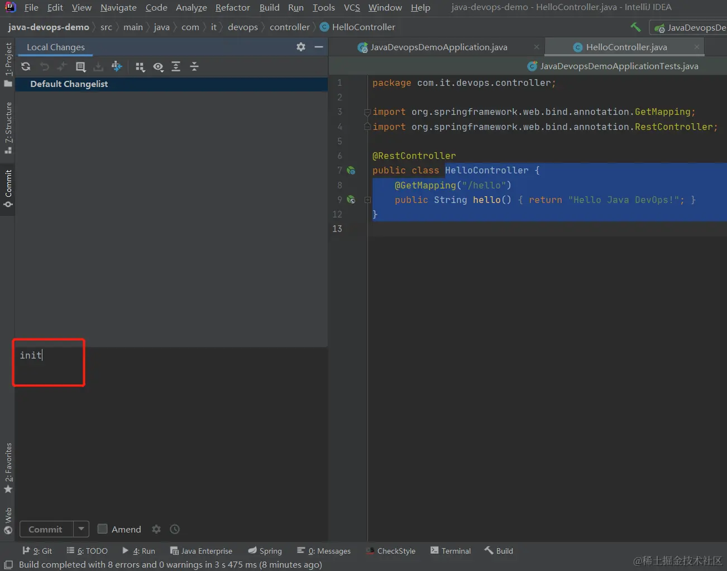Open the Help menu

coord(420,7)
